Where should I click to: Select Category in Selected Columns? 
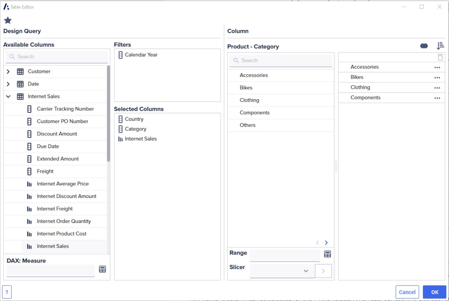coord(135,129)
